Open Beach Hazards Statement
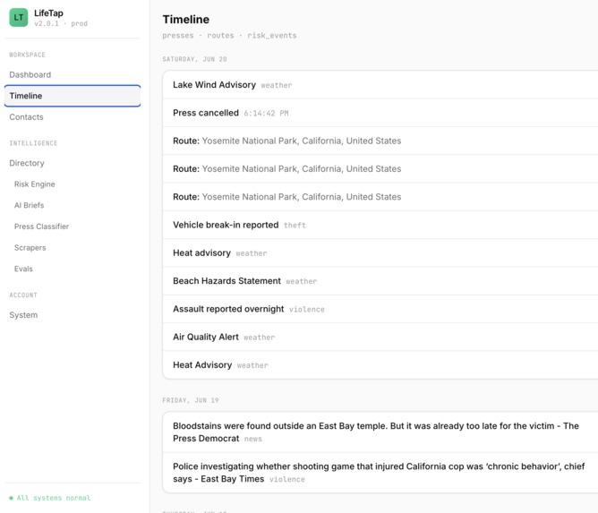The height and width of the screenshot is (513, 598). [x=380, y=281]
